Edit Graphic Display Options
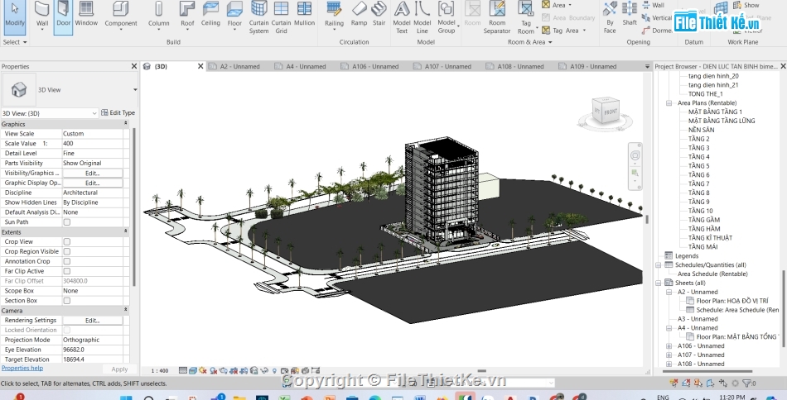Screen dimensions: 787x400 click(x=92, y=183)
